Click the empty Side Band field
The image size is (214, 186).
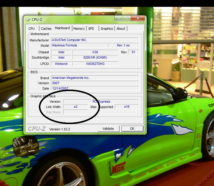76,112
